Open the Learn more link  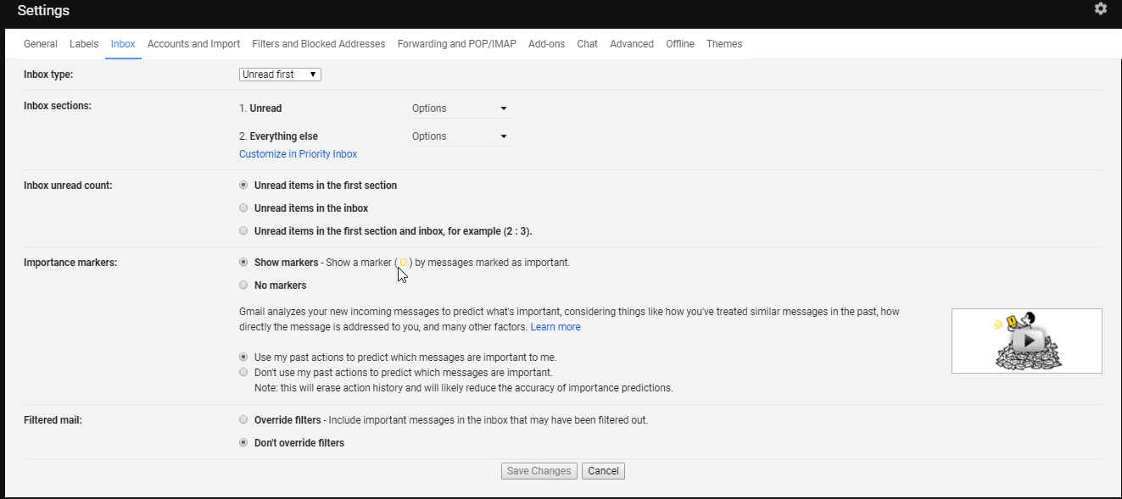pos(555,327)
